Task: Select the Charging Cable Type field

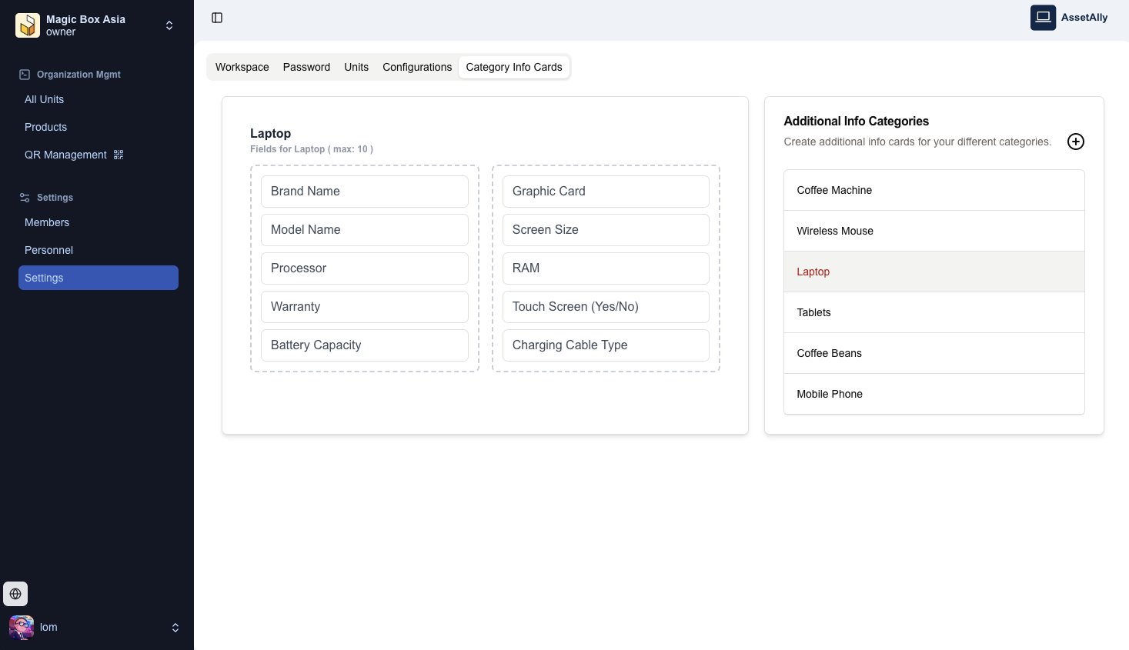Action: point(606,345)
